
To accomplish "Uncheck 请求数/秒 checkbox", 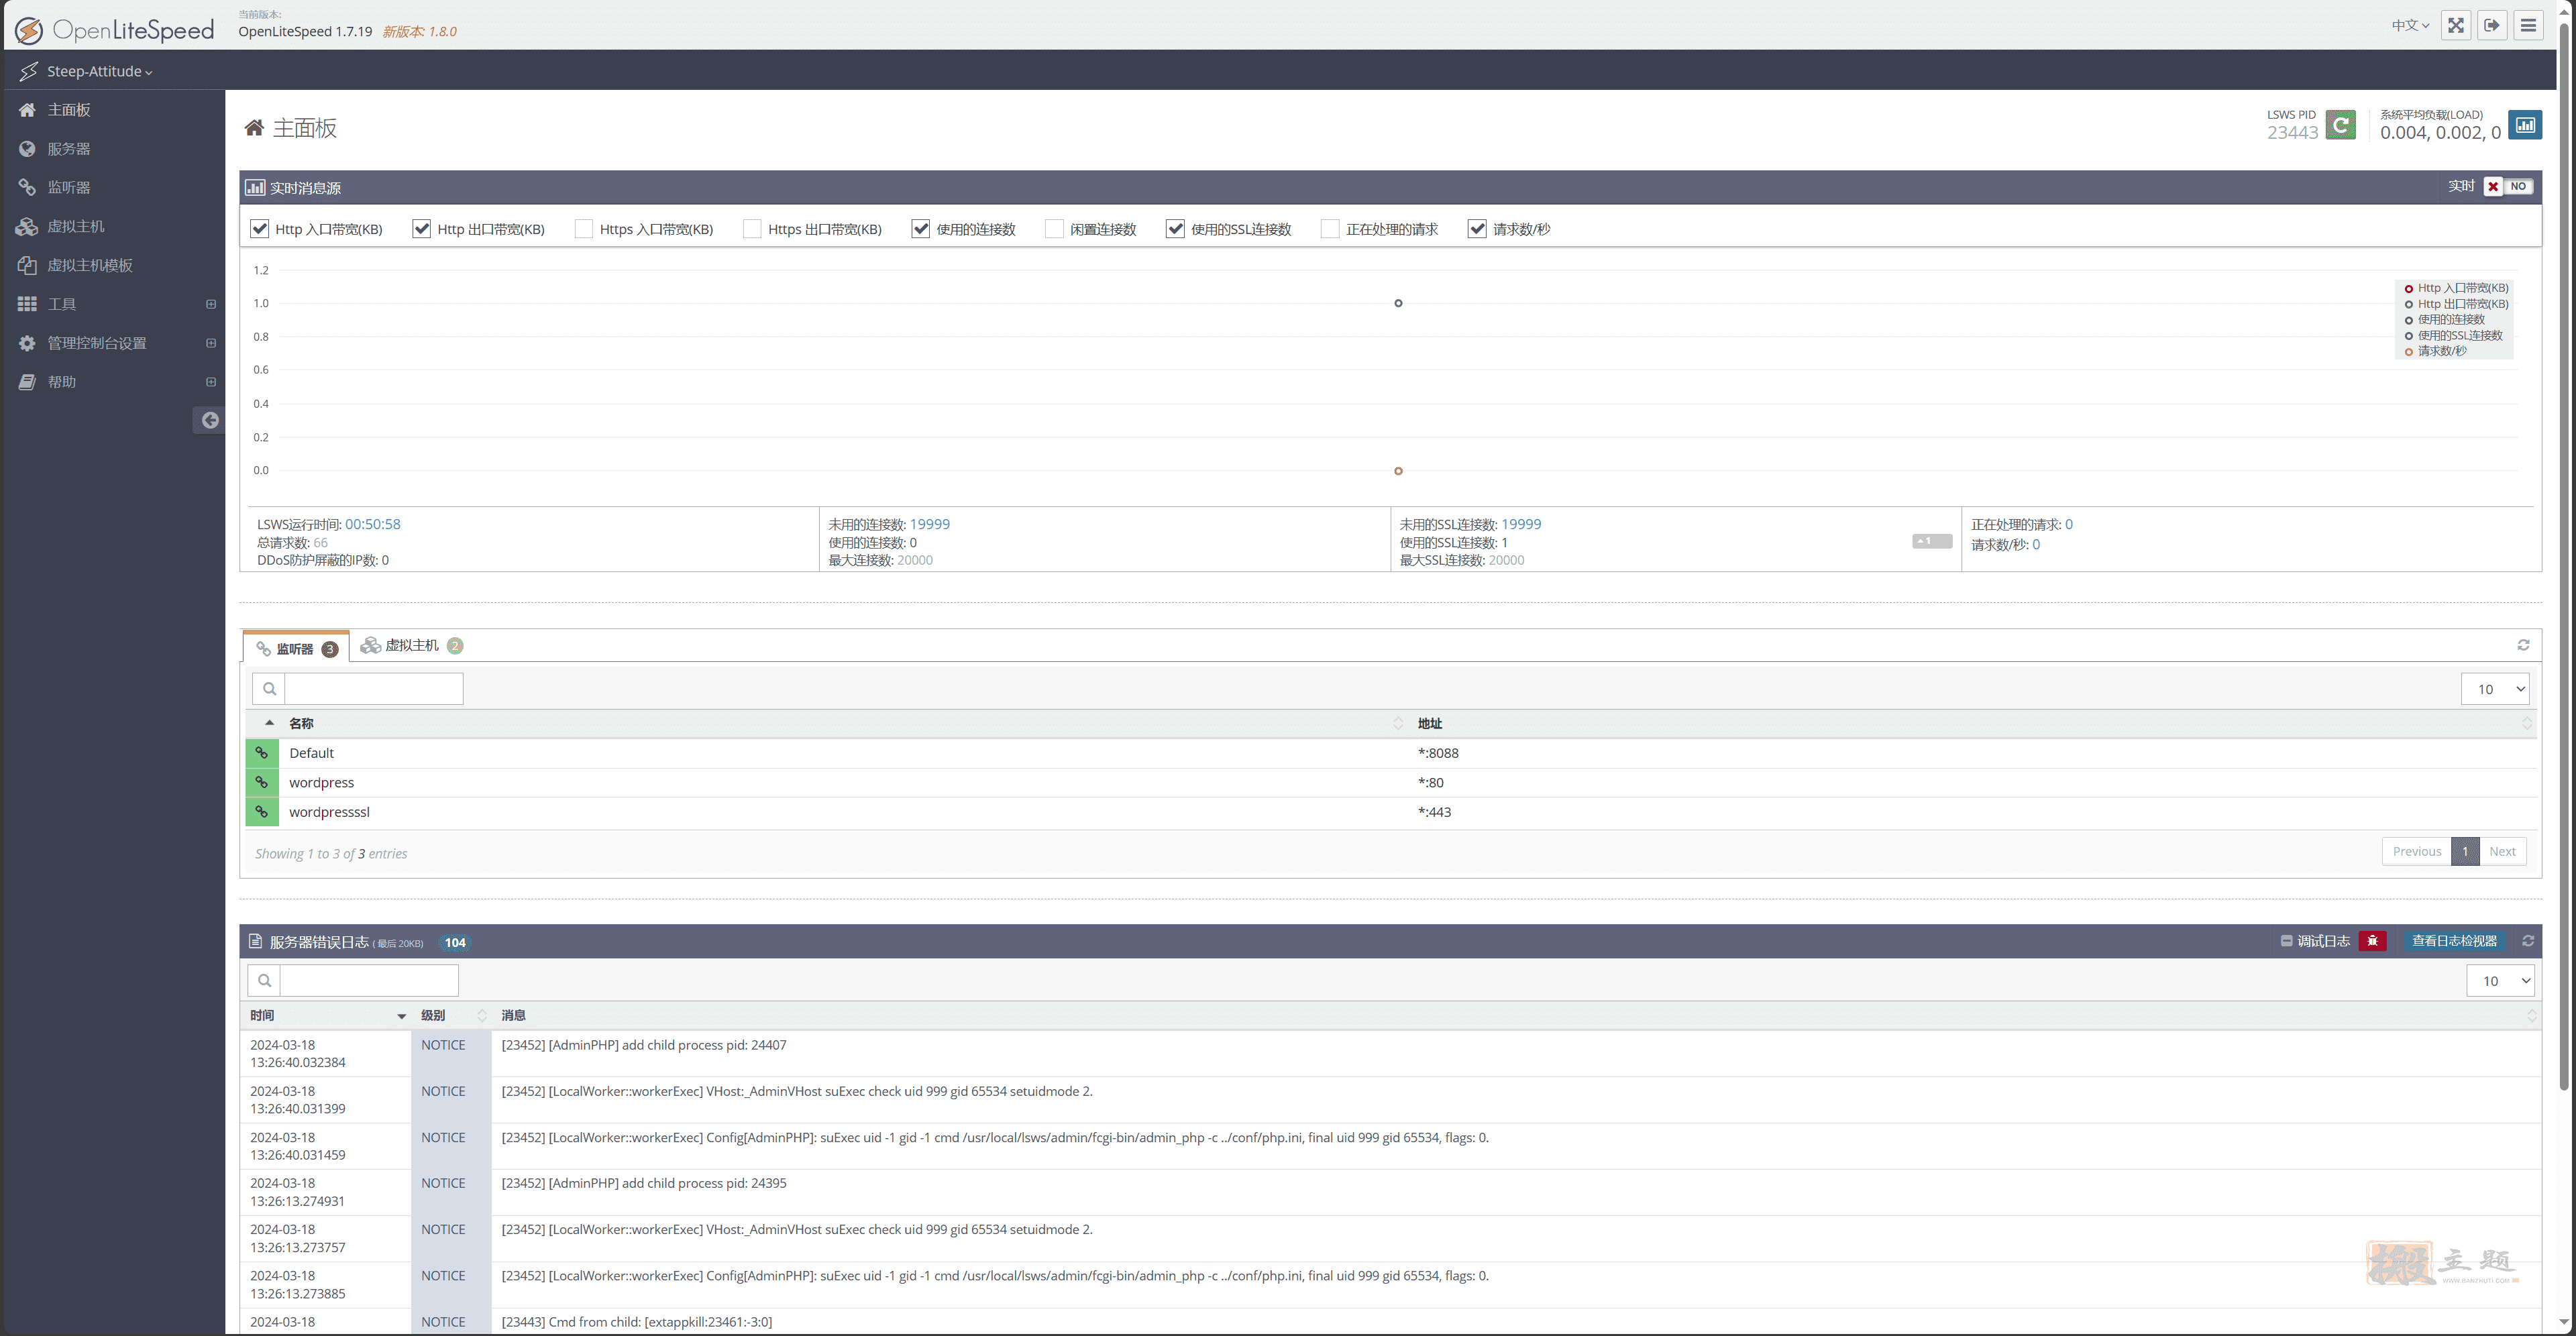I will tap(1477, 229).
